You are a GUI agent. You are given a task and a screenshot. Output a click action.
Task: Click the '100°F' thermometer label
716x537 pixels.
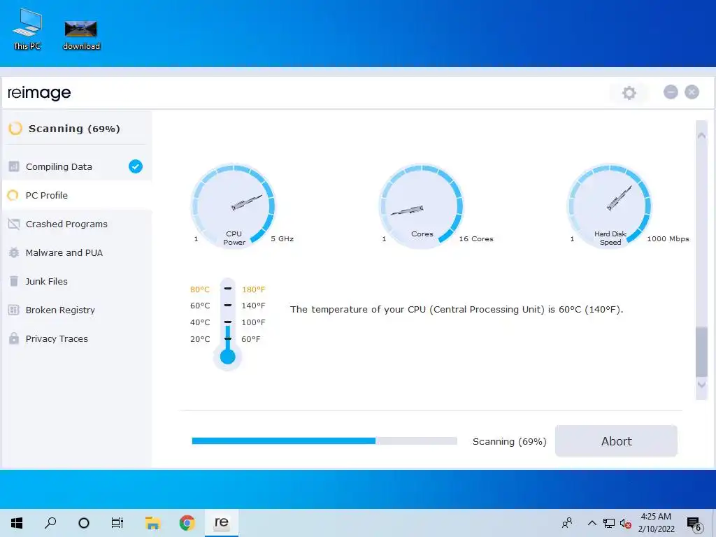click(253, 322)
